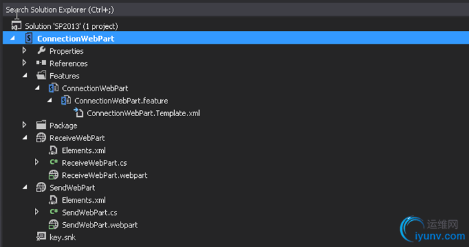Open Elements.xml under ReceiveWebPart
The image size is (469, 247).
coord(84,150)
